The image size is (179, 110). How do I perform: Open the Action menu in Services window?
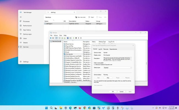tap(56, 35)
